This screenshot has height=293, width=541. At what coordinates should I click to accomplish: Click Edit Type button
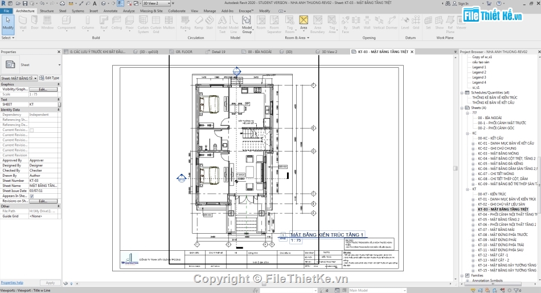(x=50, y=78)
